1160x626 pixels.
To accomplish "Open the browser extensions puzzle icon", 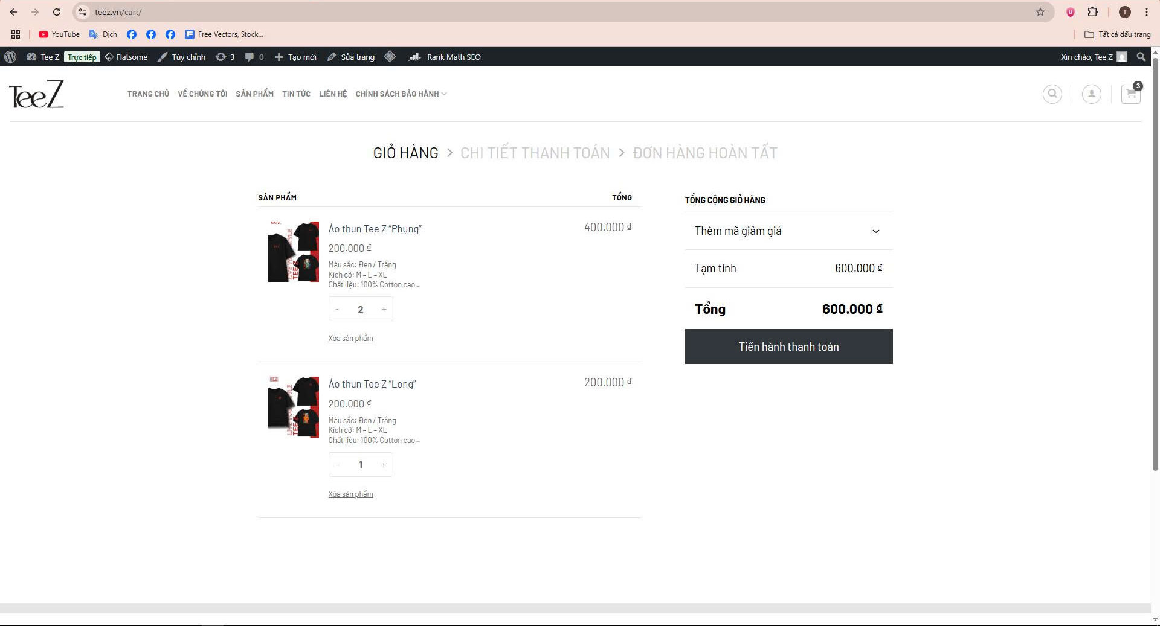I will 1092,12.
